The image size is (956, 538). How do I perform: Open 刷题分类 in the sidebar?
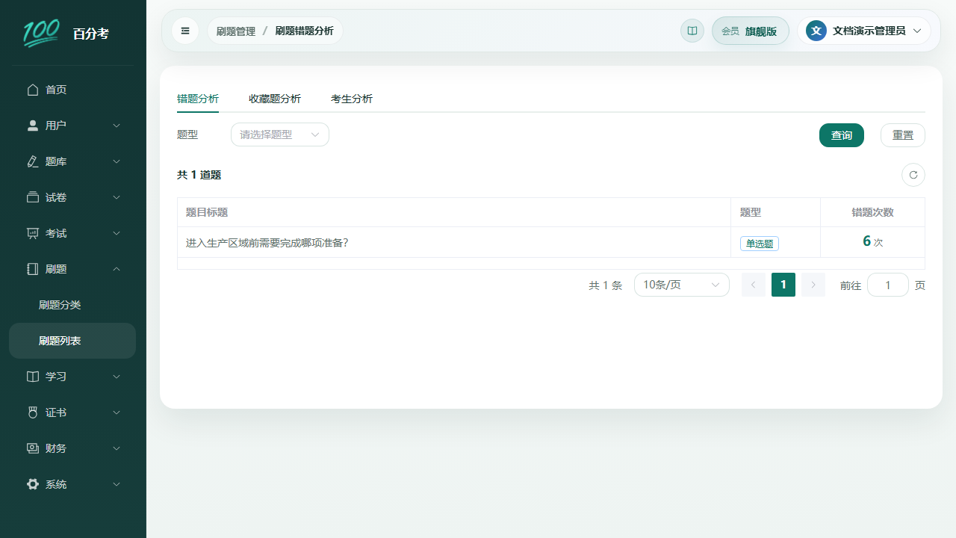(x=72, y=305)
